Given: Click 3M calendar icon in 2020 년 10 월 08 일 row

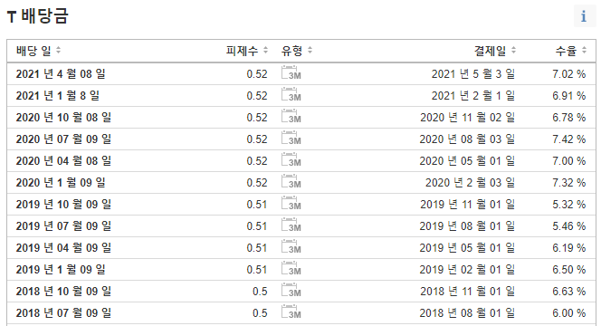Looking at the screenshot, I should (x=291, y=117).
